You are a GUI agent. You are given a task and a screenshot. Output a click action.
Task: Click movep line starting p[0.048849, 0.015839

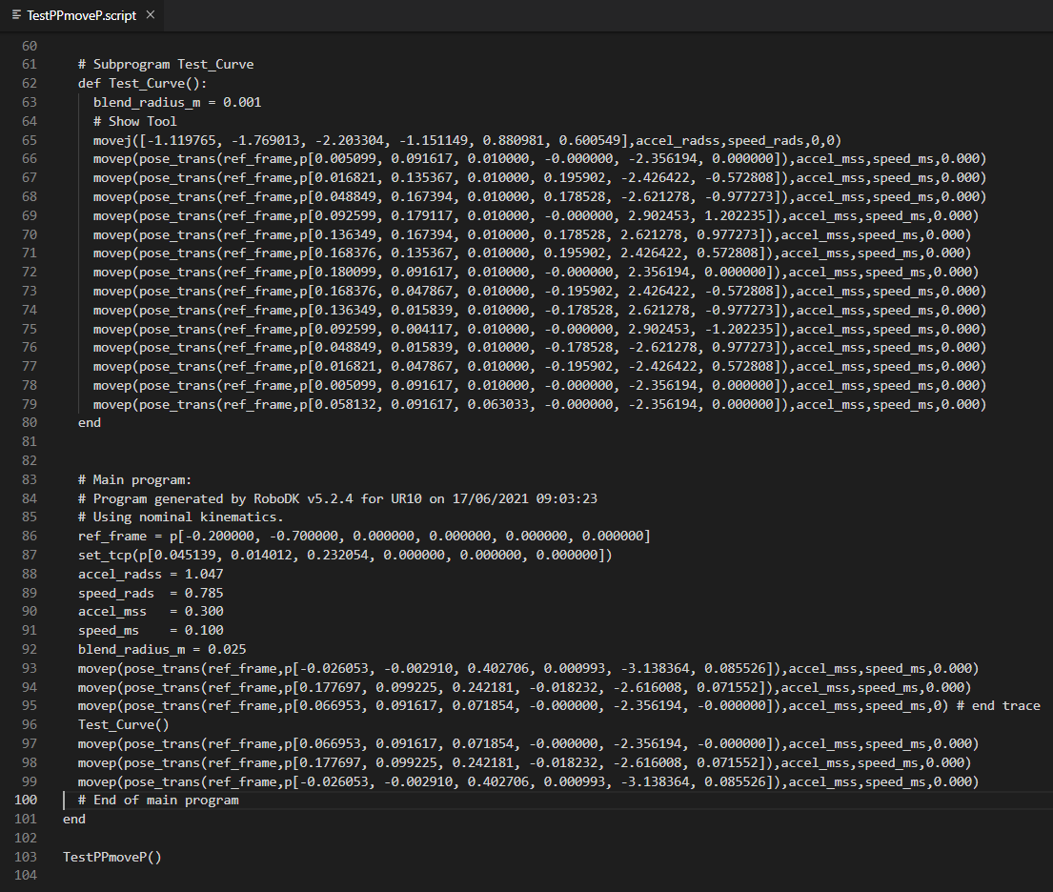(540, 347)
